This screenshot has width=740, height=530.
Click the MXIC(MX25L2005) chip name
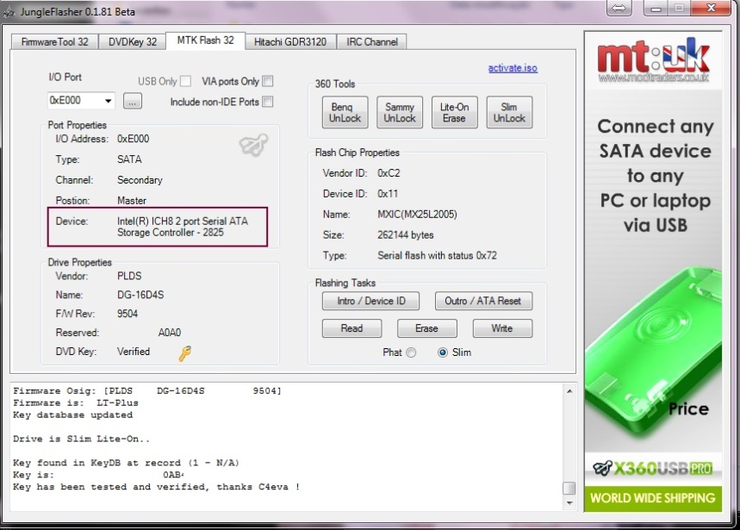(417, 215)
